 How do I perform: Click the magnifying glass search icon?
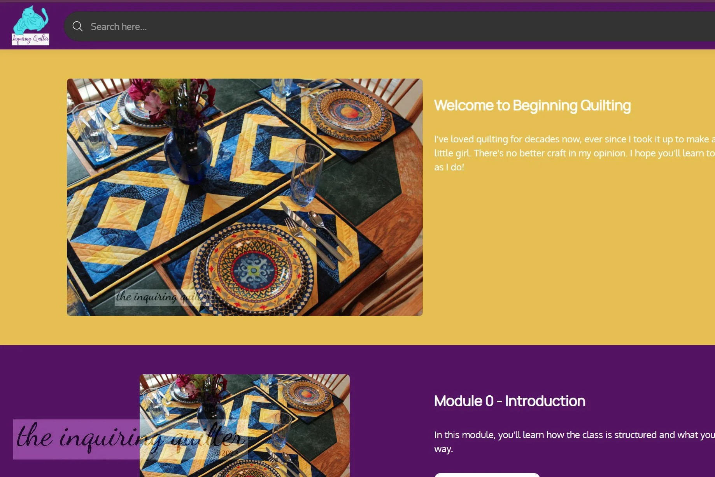coord(77,26)
